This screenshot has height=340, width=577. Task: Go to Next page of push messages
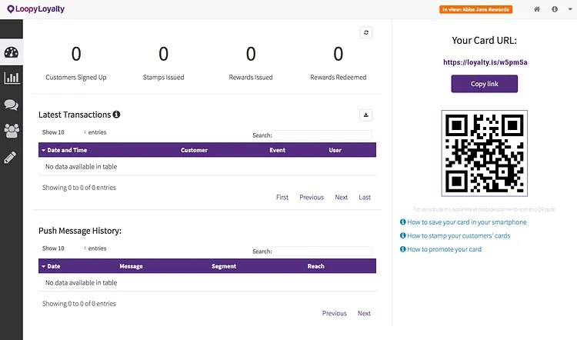click(x=364, y=313)
